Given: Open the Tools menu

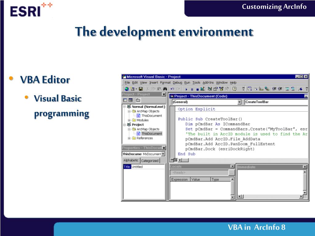Looking at the screenshot, I should click(x=196, y=82).
